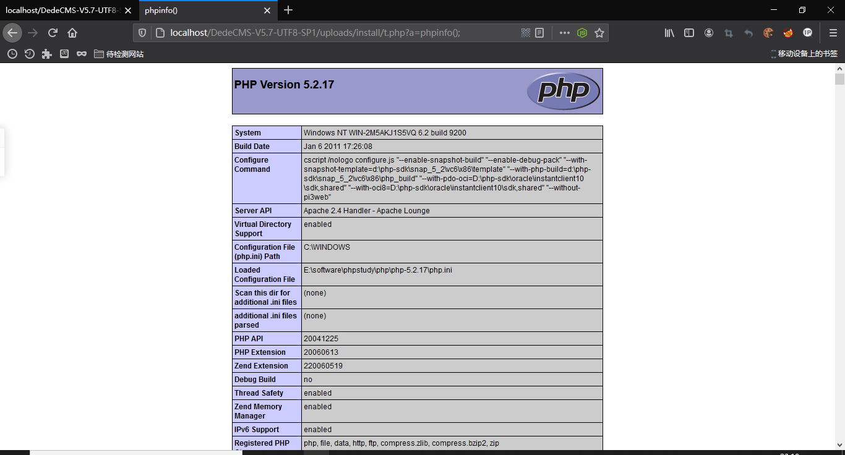Click the Thread Safety label

(259, 393)
